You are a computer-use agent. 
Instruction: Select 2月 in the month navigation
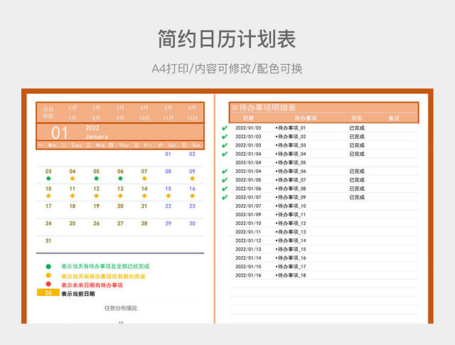tap(97, 108)
